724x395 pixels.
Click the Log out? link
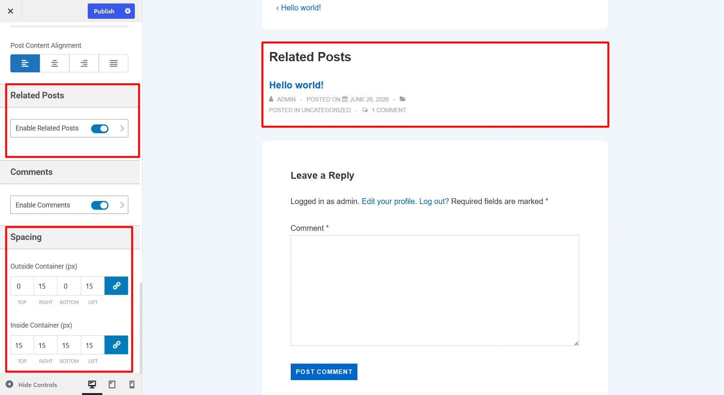click(434, 201)
